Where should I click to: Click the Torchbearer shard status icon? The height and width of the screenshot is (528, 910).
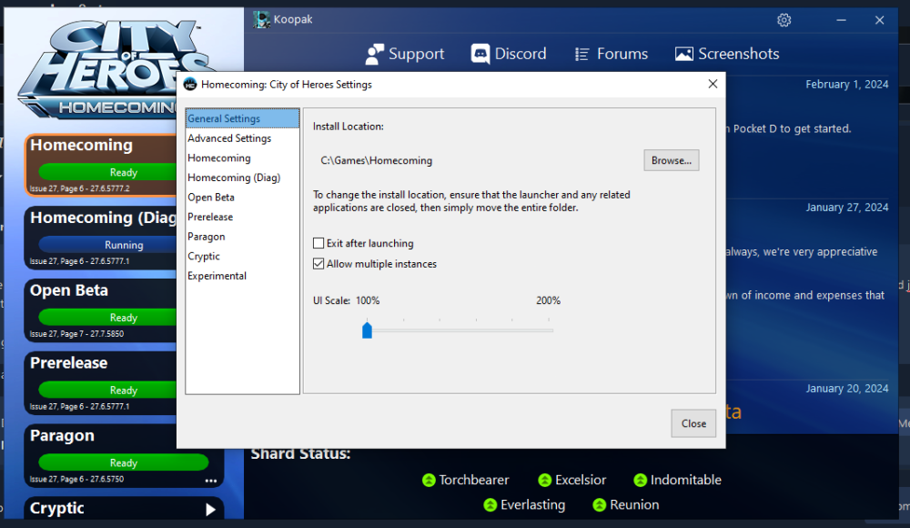[429, 481]
